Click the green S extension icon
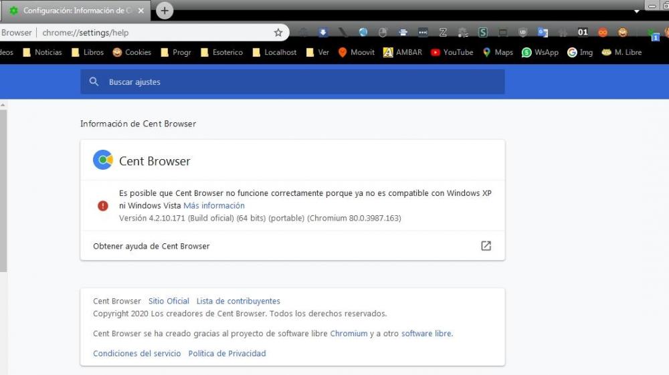Image resolution: width=669 pixels, height=375 pixels. click(x=482, y=32)
